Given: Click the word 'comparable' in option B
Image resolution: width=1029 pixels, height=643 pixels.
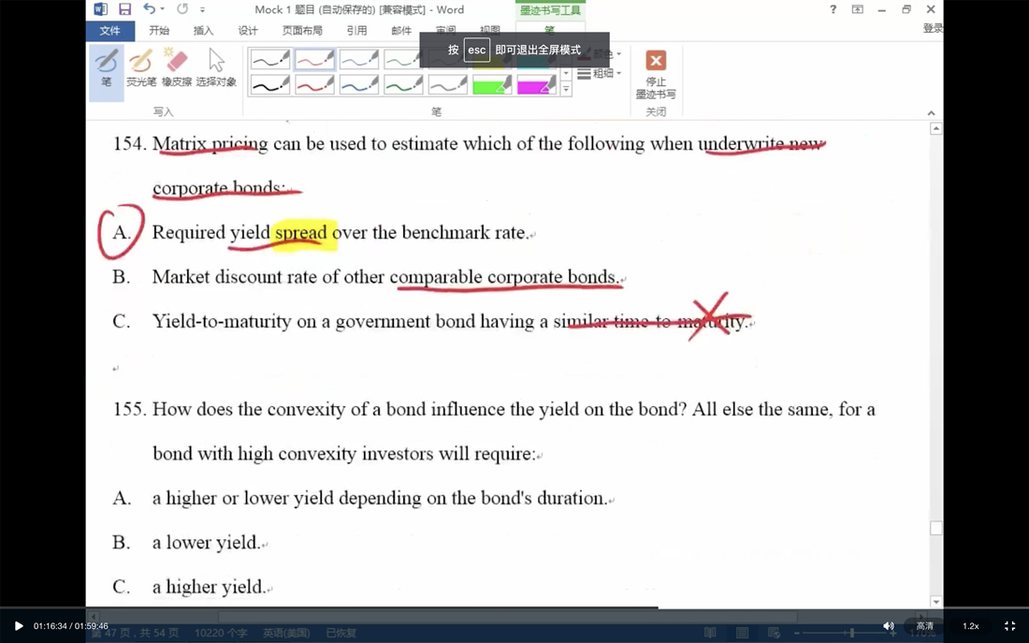Looking at the screenshot, I should [x=436, y=277].
